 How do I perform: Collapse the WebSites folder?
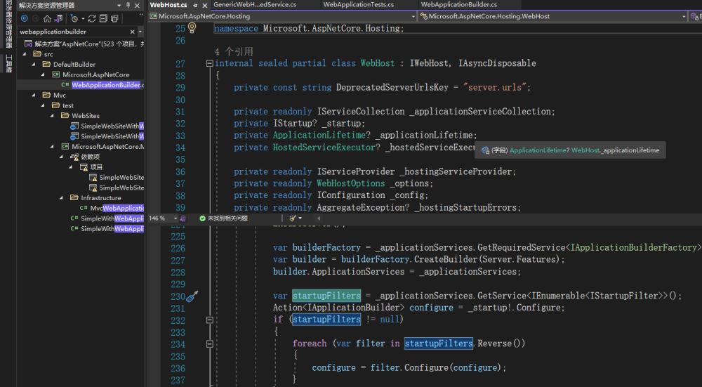point(52,116)
